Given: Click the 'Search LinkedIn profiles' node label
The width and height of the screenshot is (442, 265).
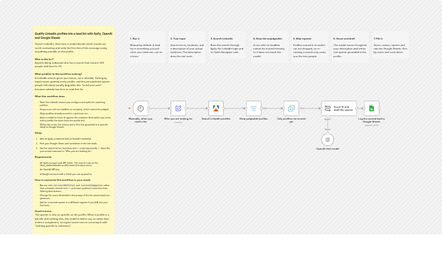Looking at the screenshot, I should 216,119.
